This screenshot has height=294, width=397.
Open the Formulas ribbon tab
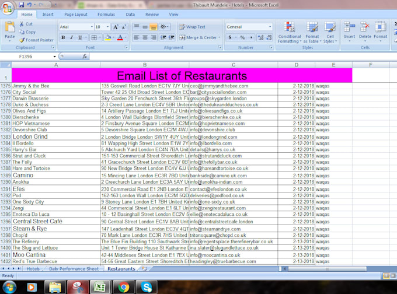pyautogui.click(x=106, y=15)
